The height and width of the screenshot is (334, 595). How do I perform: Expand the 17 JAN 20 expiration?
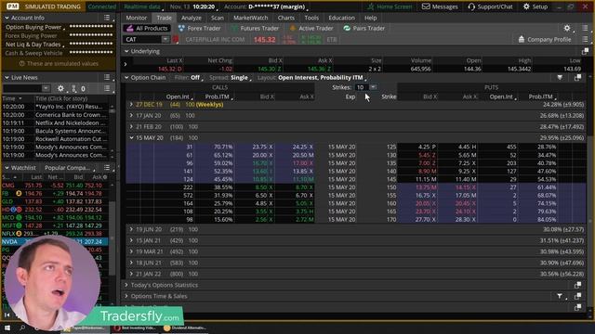click(x=131, y=115)
